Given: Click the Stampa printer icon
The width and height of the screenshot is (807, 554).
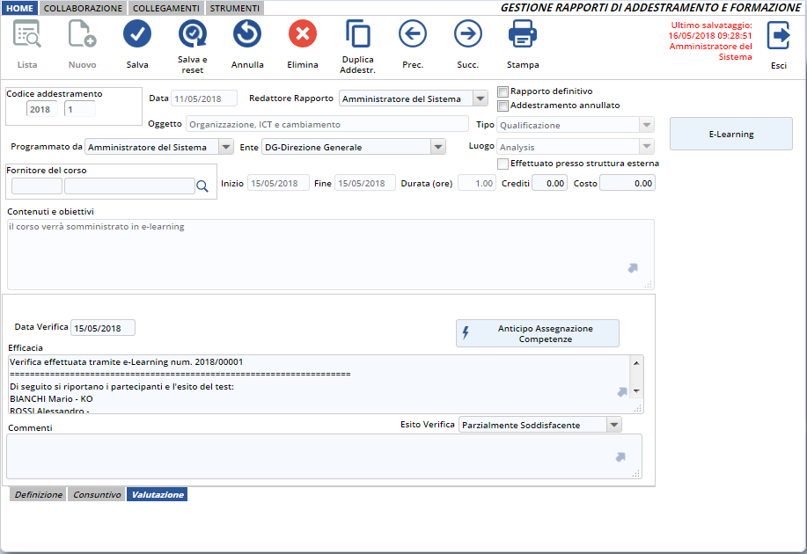Looking at the screenshot, I should click(523, 35).
